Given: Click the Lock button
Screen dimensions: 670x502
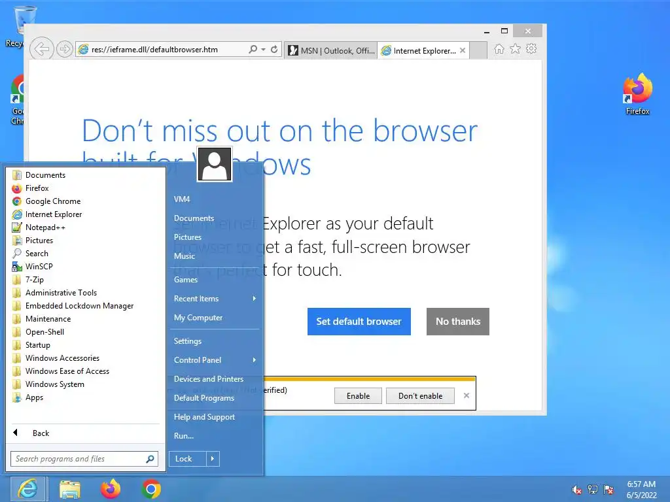Looking at the screenshot, I should point(188,459).
